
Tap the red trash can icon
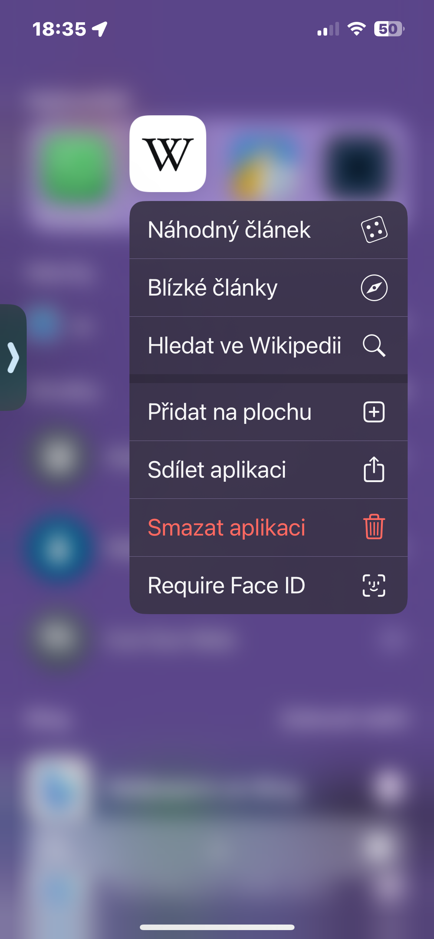374,527
